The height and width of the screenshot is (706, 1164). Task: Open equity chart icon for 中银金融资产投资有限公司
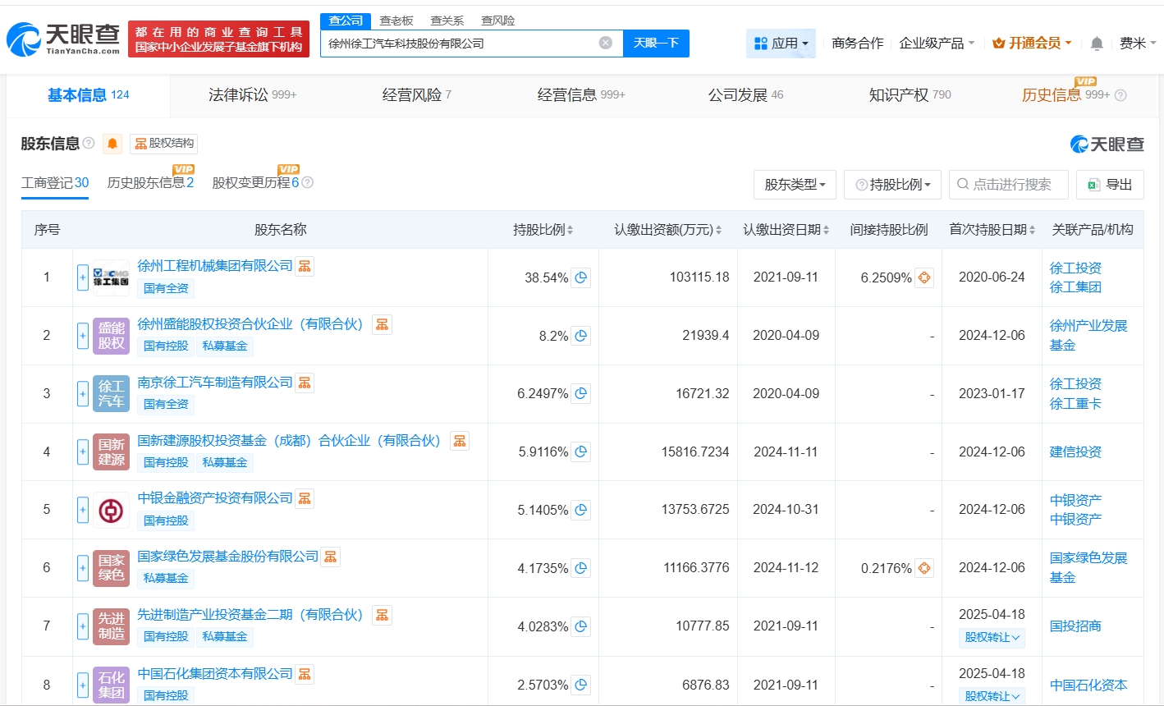(305, 498)
